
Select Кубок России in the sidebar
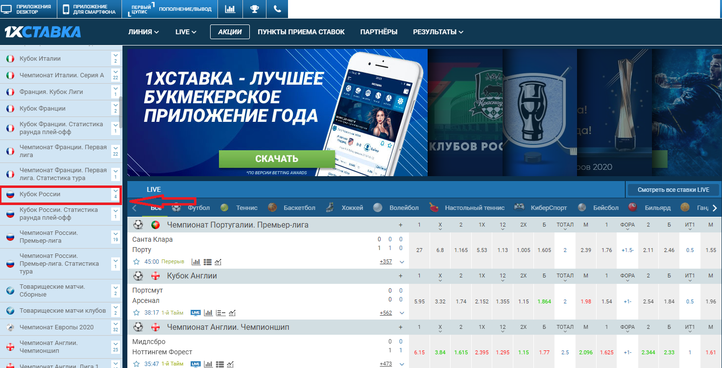coord(40,194)
